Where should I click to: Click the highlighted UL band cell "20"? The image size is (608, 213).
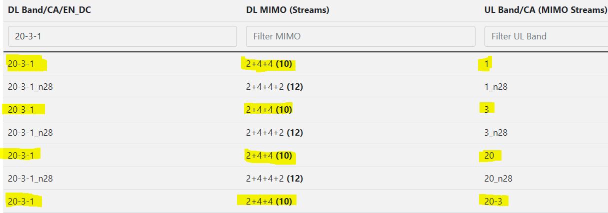pos(489,156)
